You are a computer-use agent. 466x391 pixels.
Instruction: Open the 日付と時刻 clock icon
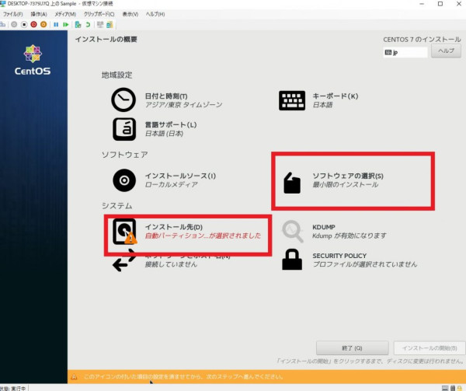tap(123, 99)
